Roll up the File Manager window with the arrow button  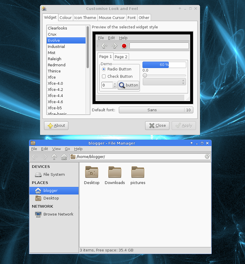[x=191, y=143]
